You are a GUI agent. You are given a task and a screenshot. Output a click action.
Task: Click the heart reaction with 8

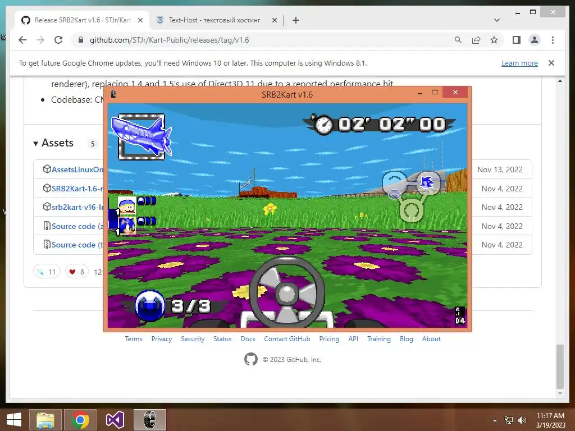pyautogui.click(x=76, y=272)
